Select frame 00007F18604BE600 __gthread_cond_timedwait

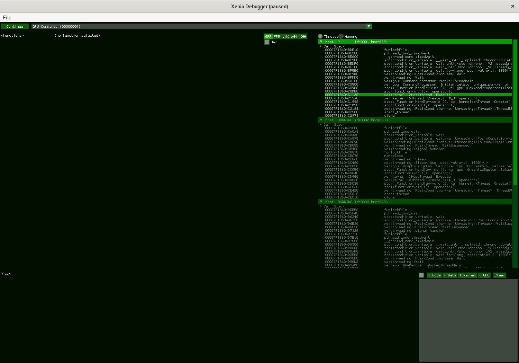tap(418, 56)
